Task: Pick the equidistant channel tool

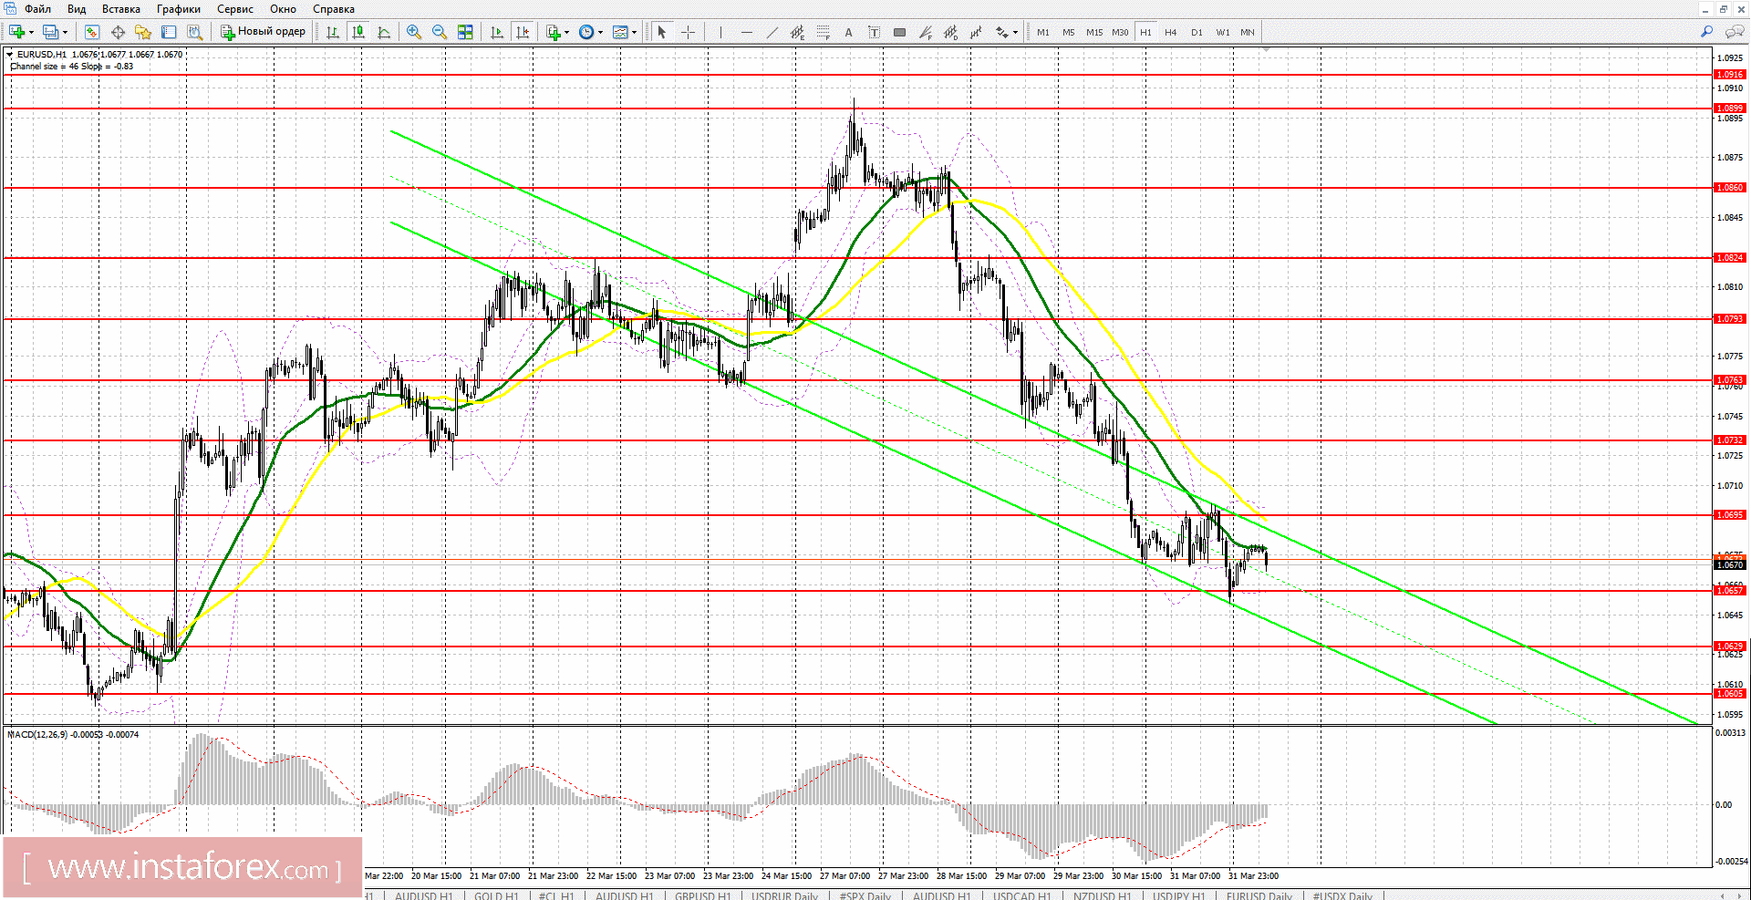Action: tap(798, 32)
